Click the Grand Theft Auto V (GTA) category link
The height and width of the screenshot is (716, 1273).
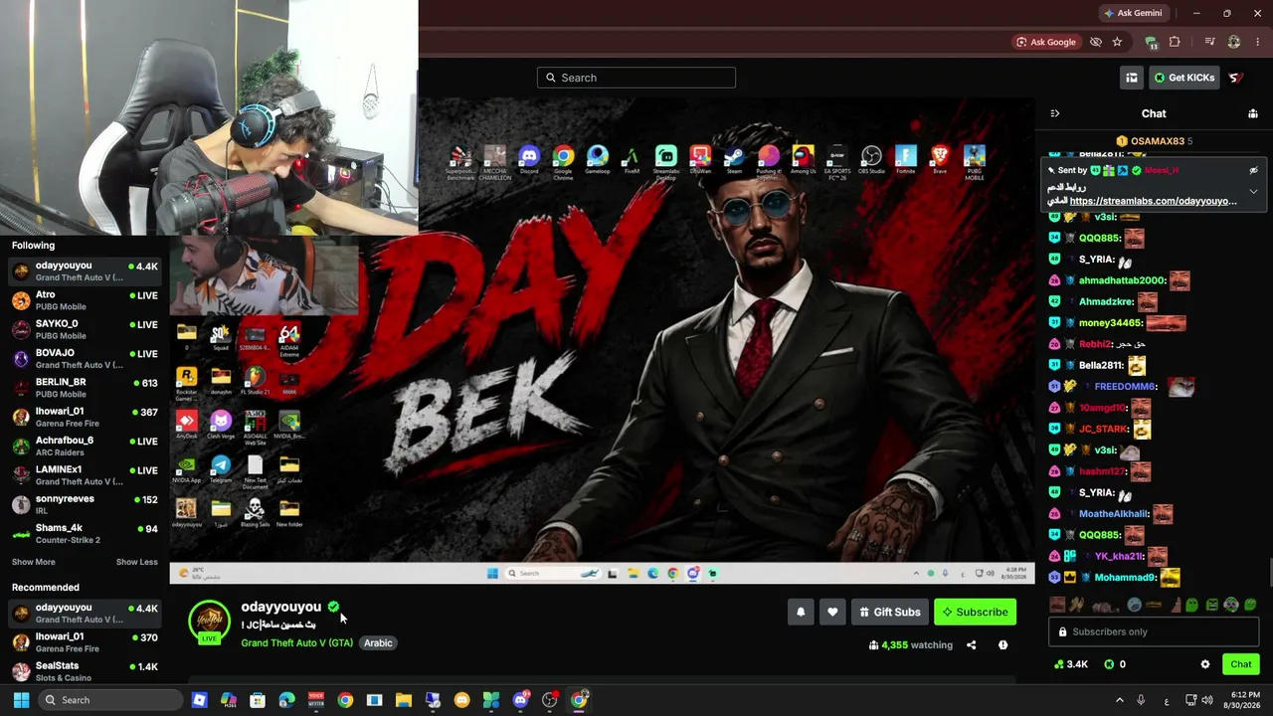pos(296,643)
